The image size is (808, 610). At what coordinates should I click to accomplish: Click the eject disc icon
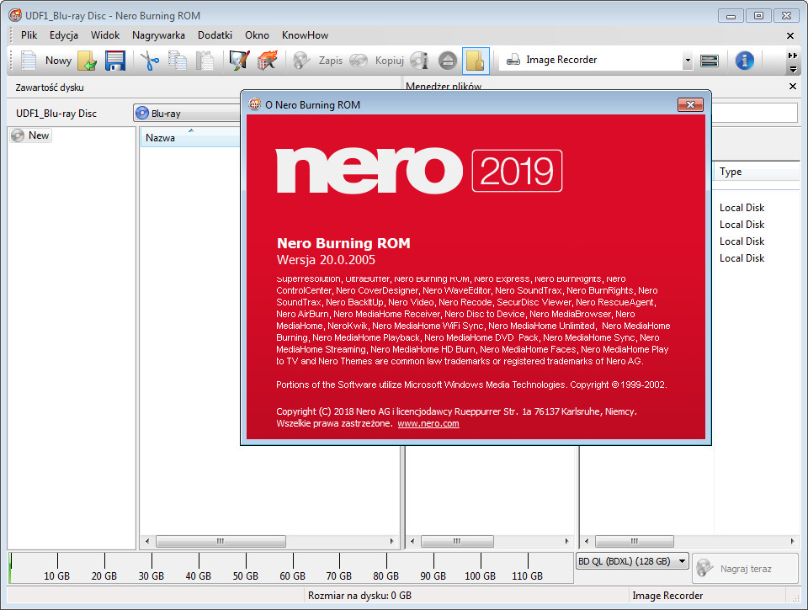(x=447, y=61)
